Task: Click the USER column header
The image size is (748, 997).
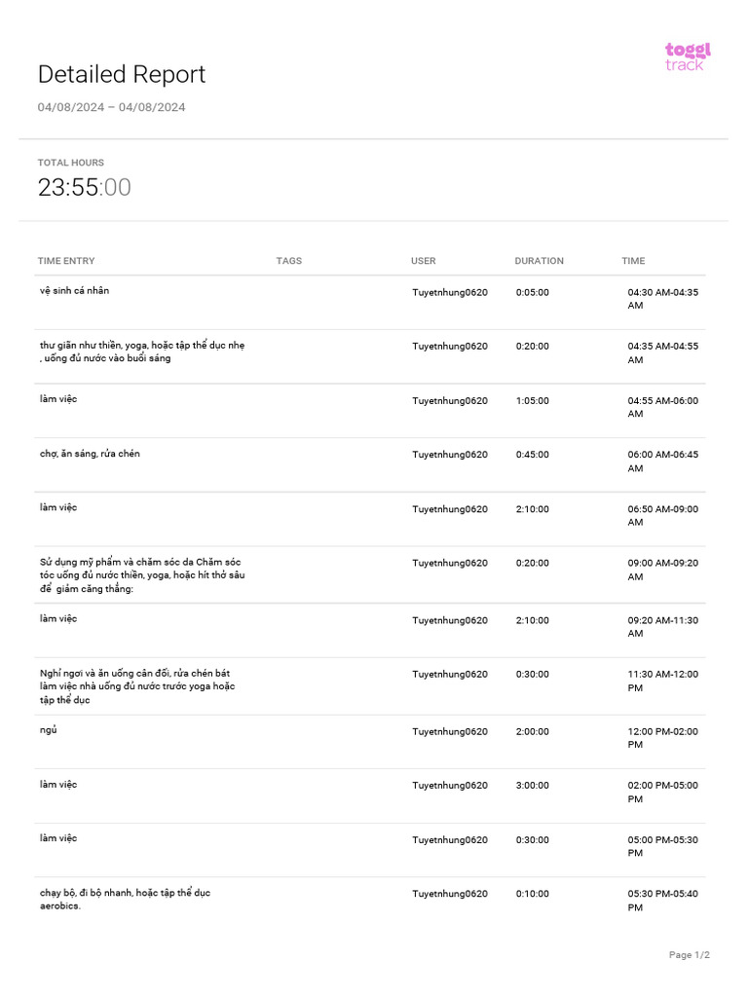Action: coord(423,261)
